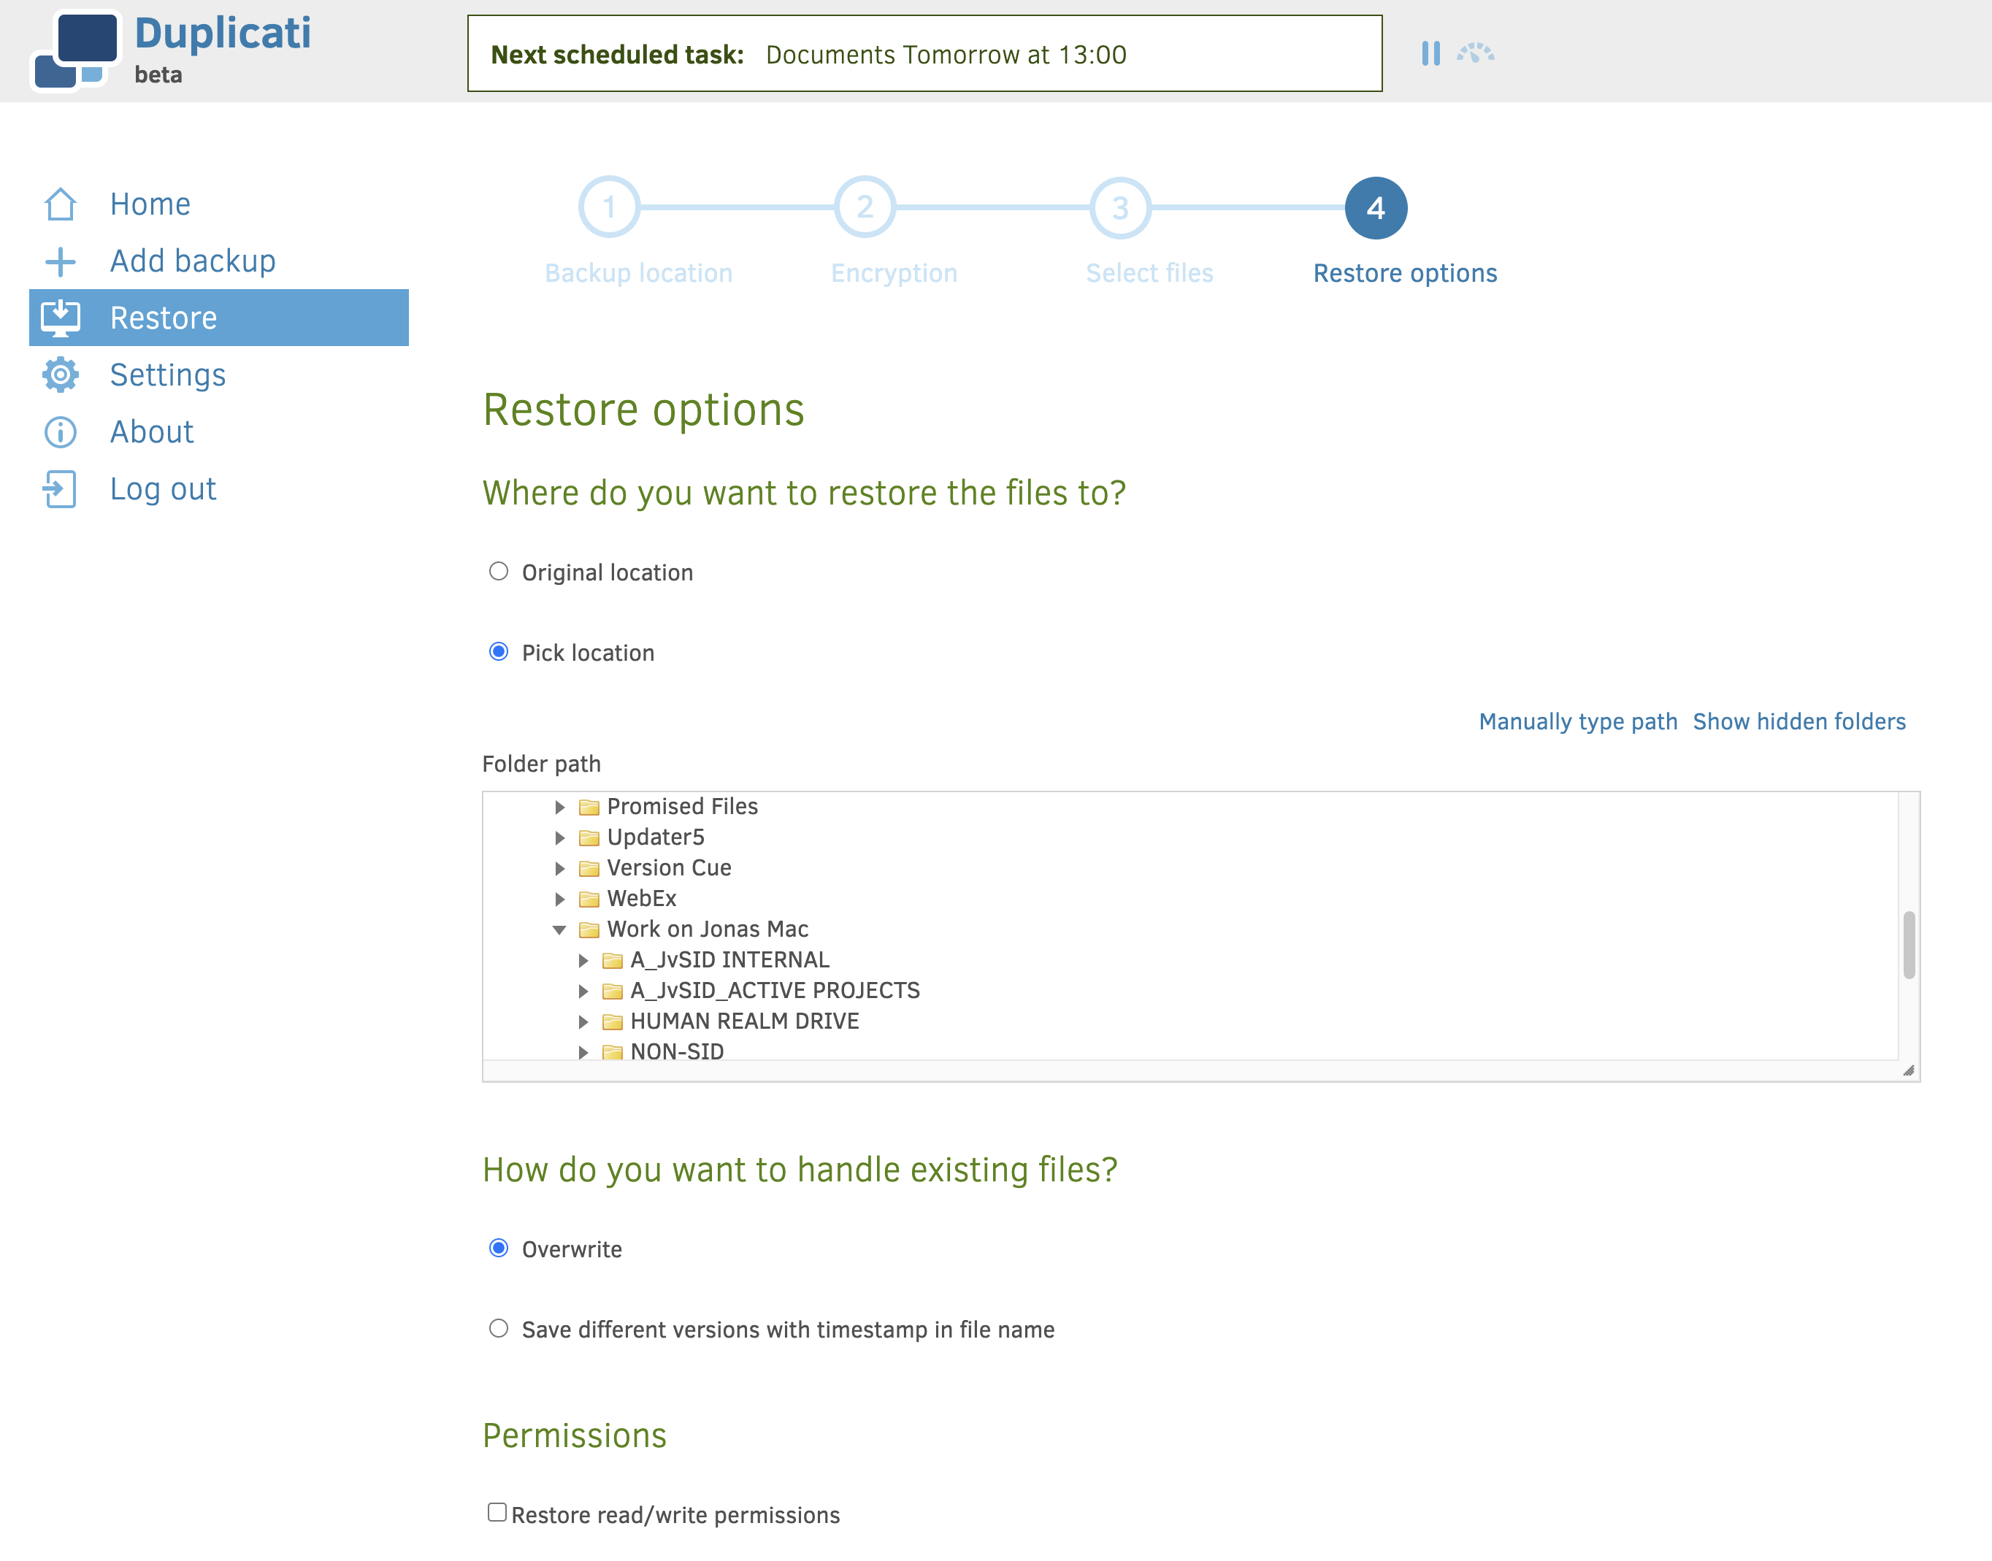Select the Version Cue tree row
This screenshot has width=1992, height=1561.
[x=669, y=868]
